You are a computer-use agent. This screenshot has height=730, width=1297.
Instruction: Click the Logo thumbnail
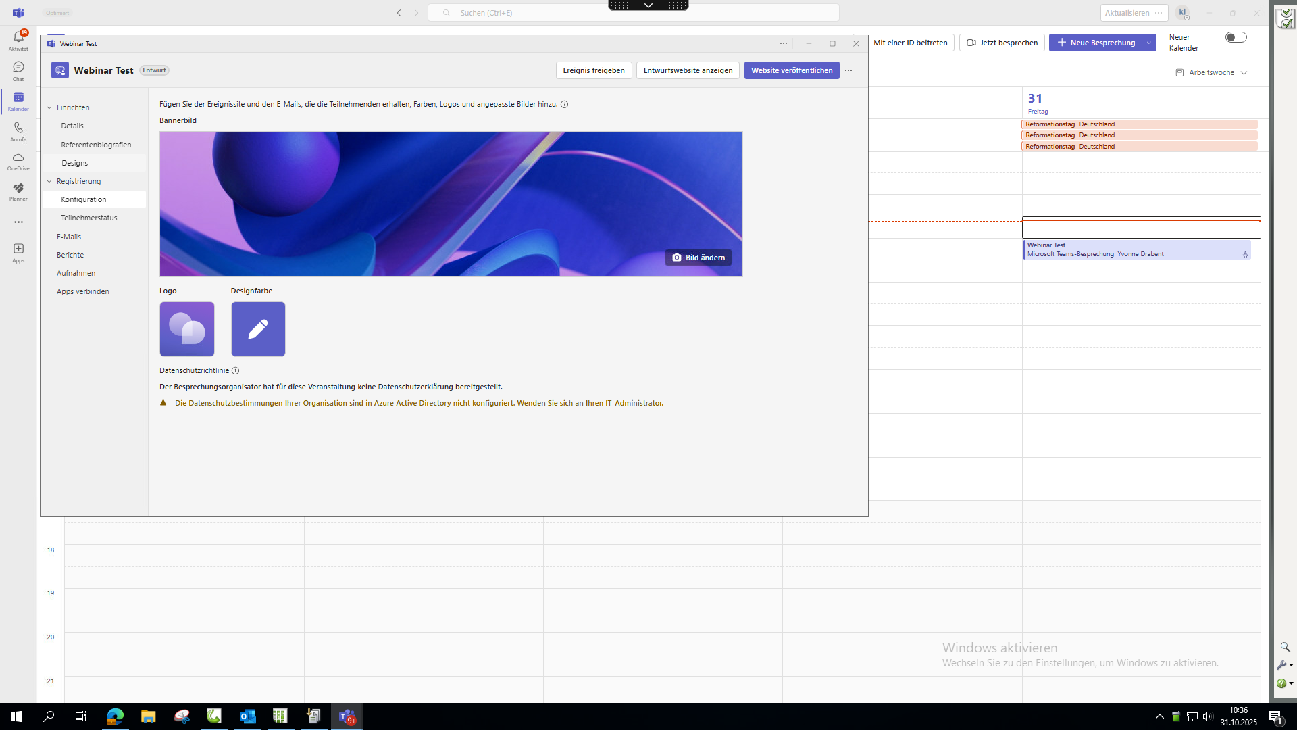point(187,329)
